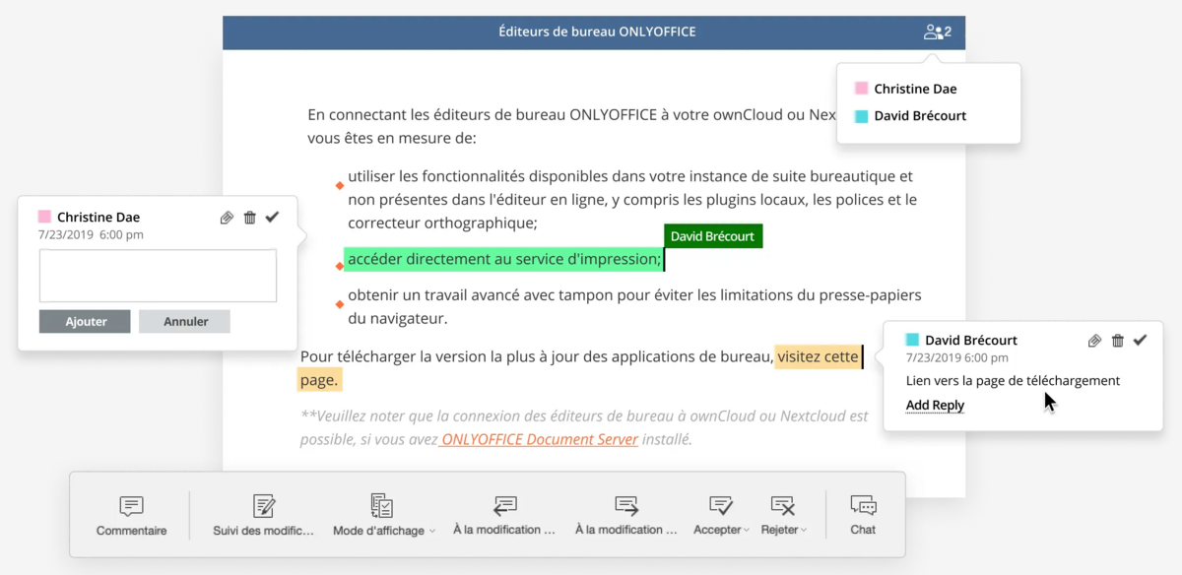Expand the Rejeter dropdown arrow
The image size is (1182, 575).
click(804, 531)
